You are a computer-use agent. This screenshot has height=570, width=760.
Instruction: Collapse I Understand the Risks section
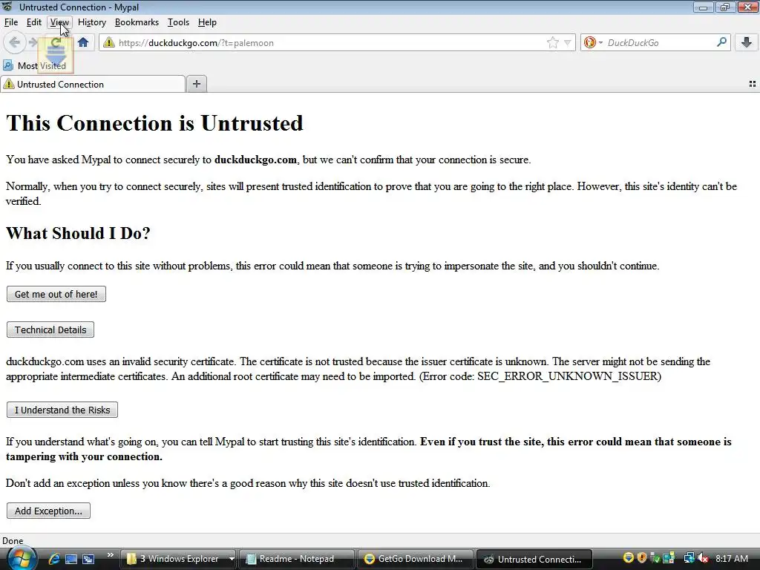[62, 410]
